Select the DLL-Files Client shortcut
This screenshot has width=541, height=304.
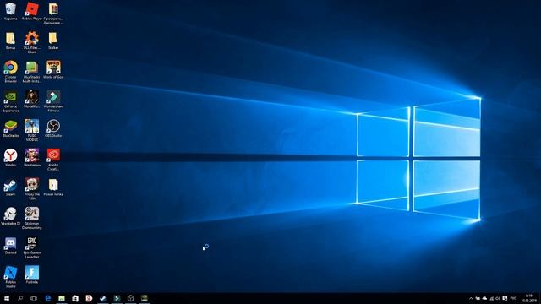[x=32, y=43]
